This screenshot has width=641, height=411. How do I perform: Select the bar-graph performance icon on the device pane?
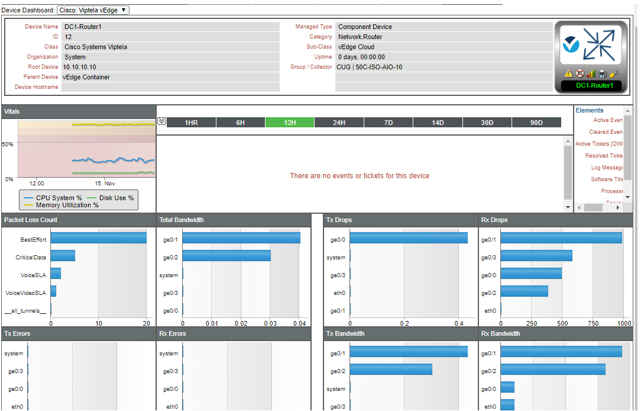[x=591, y=73]
